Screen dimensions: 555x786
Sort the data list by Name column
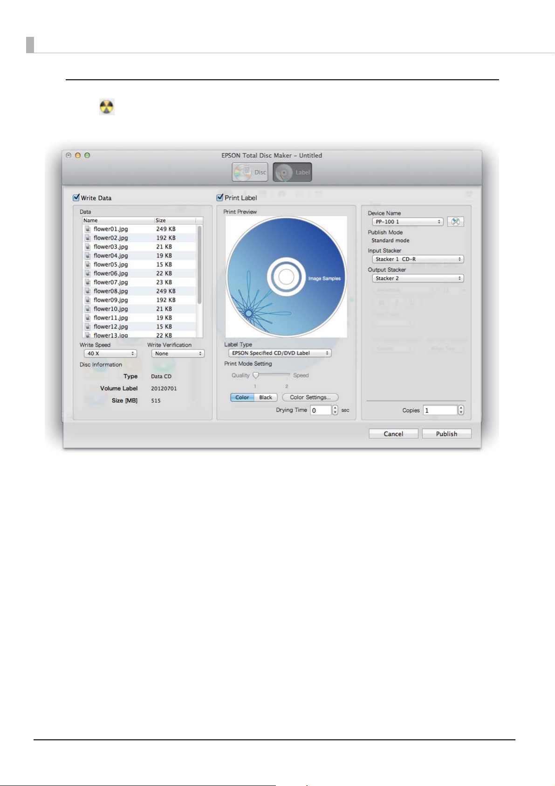pyautogui.click(x=118, y=220)
